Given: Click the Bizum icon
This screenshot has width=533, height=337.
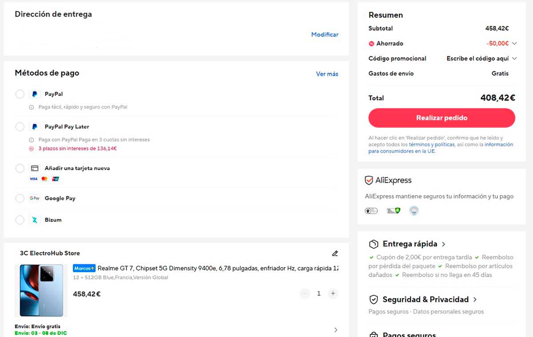Looking at the screenshot, I should (35, 220).
